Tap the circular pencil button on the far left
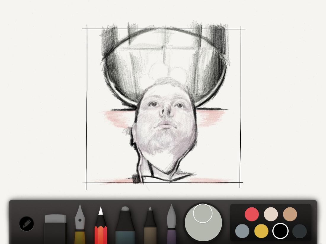Viewport: 326px width, 244px height. coord(26,223)
